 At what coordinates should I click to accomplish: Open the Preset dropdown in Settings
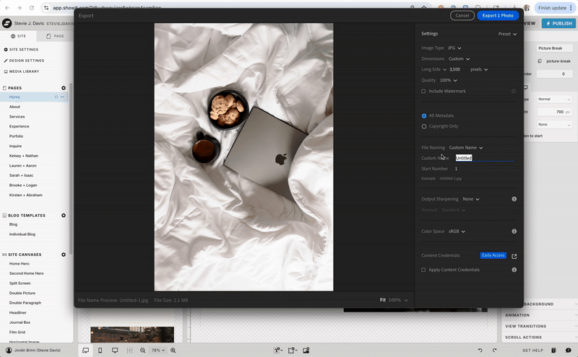pyautogui.click(x=507, y=34)
